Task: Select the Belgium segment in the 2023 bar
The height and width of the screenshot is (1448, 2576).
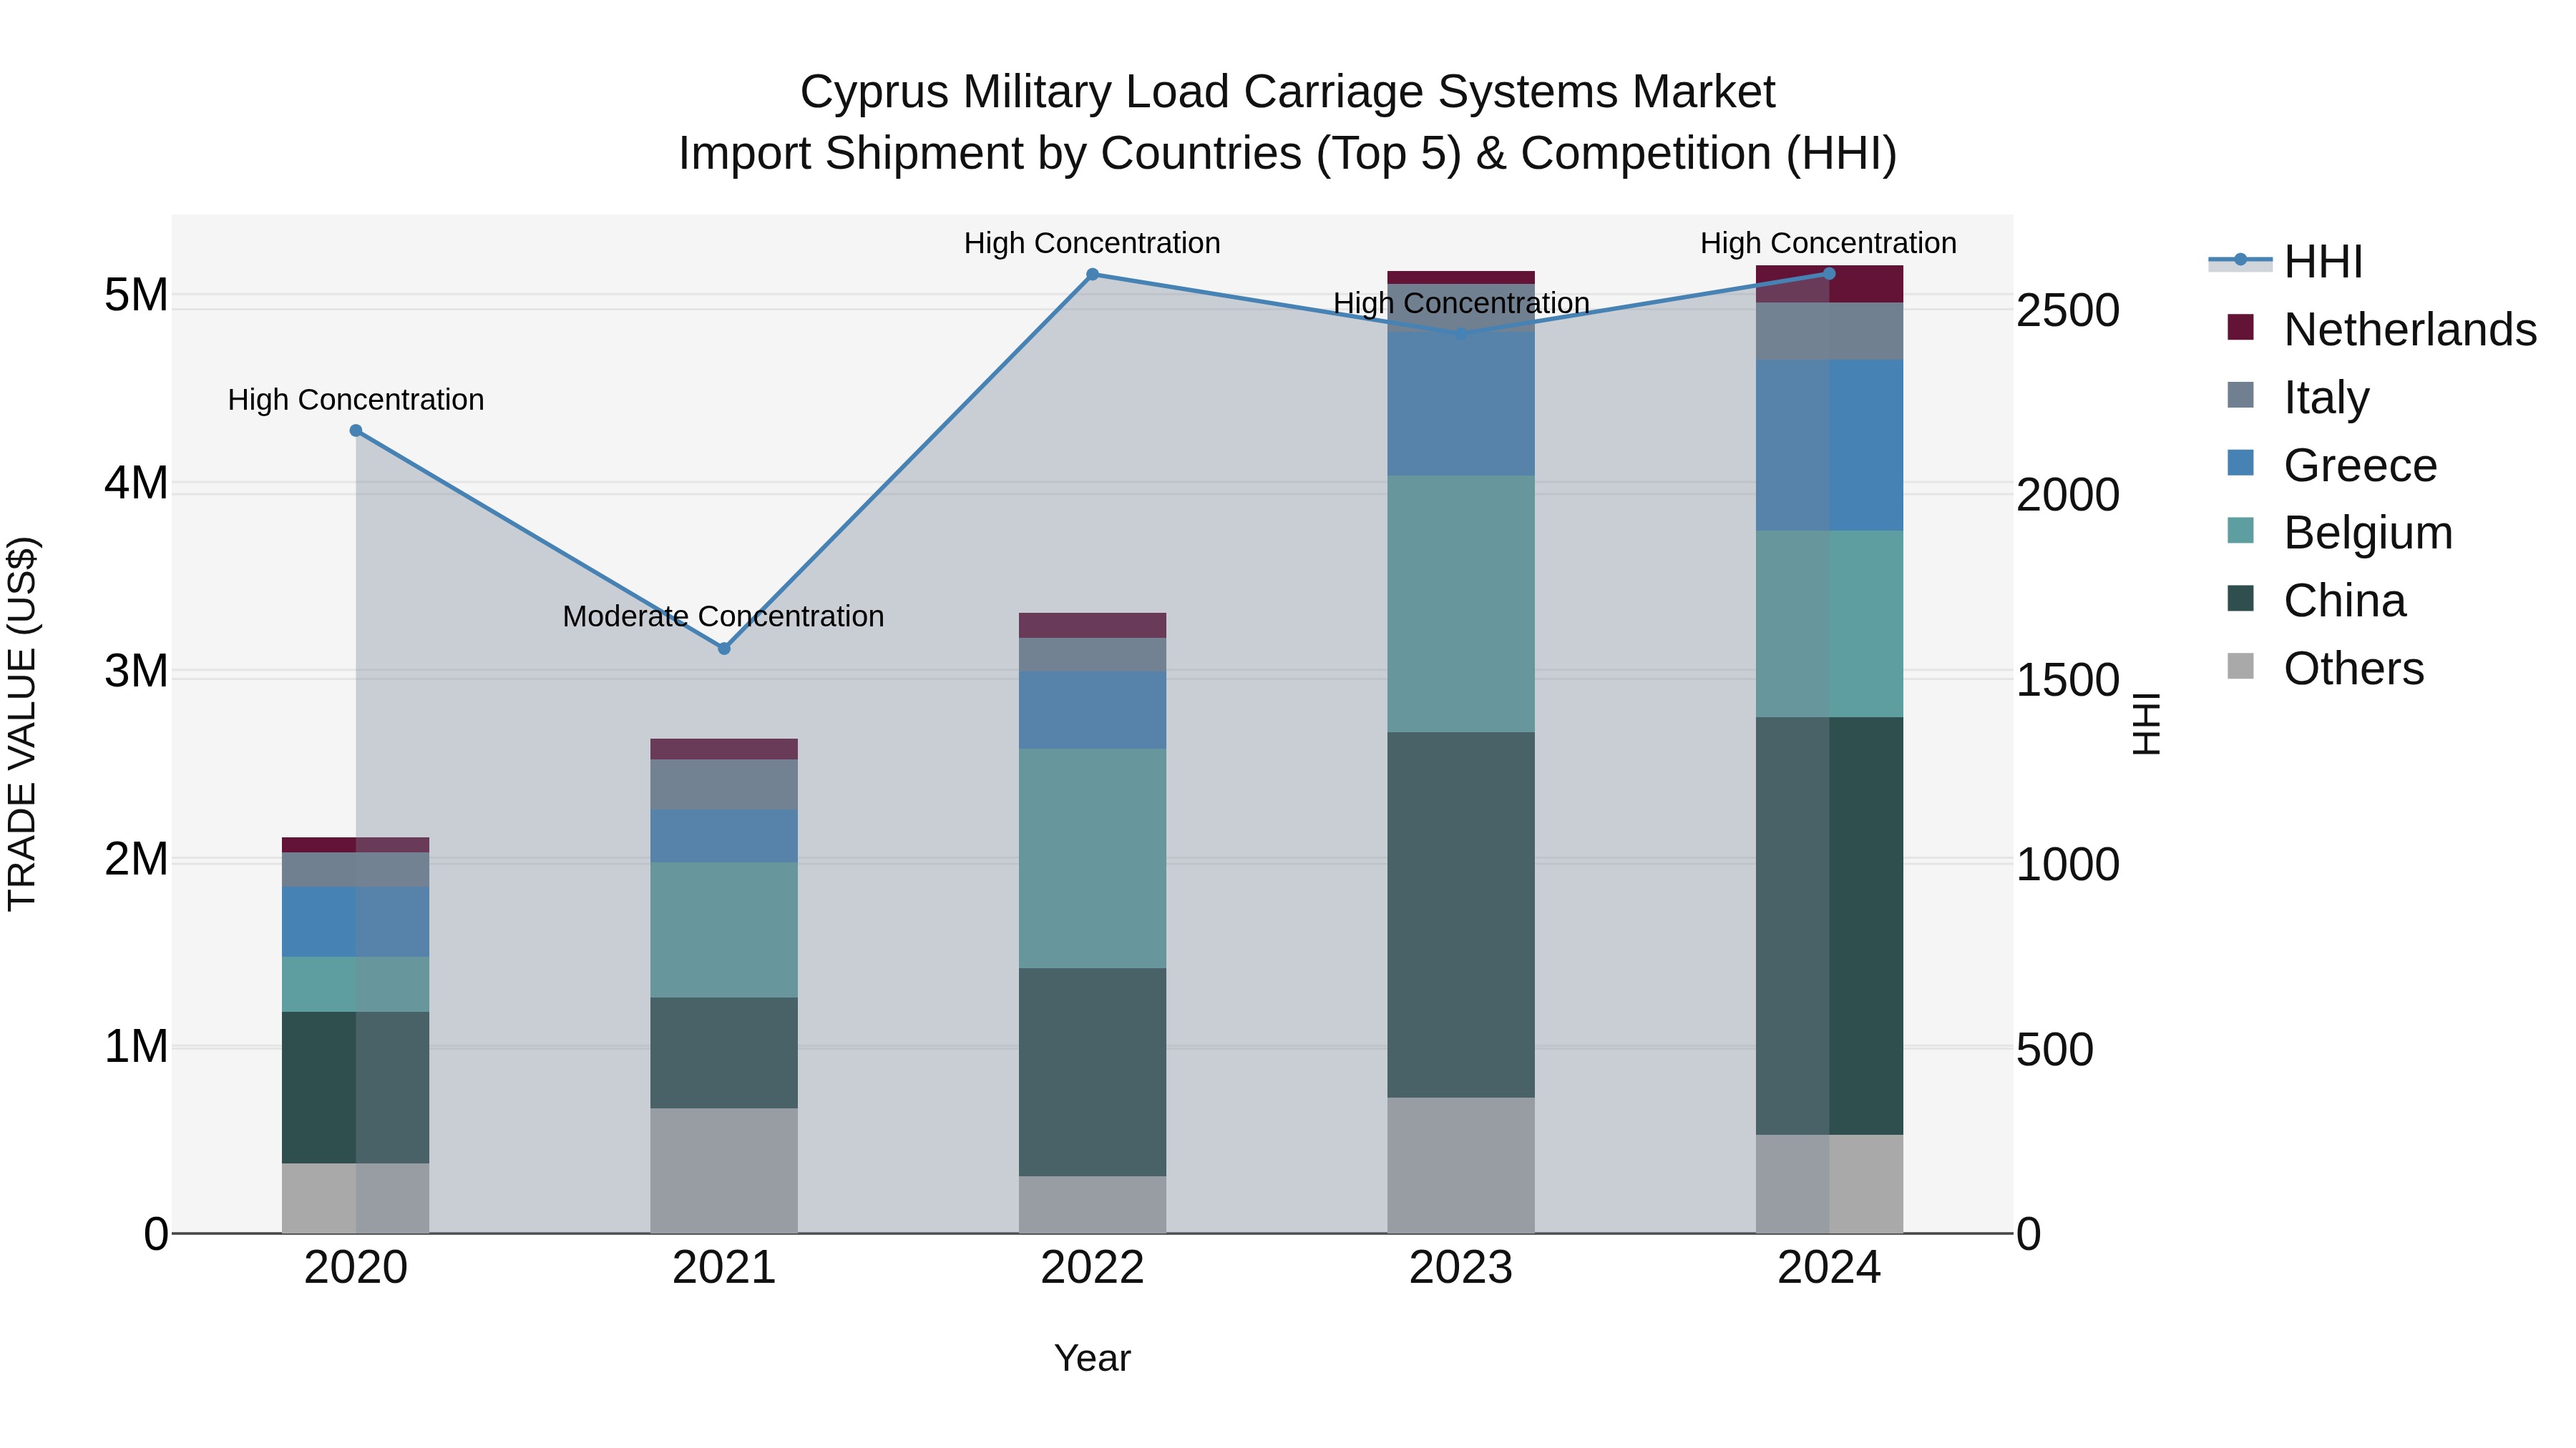Action: 1461,604
